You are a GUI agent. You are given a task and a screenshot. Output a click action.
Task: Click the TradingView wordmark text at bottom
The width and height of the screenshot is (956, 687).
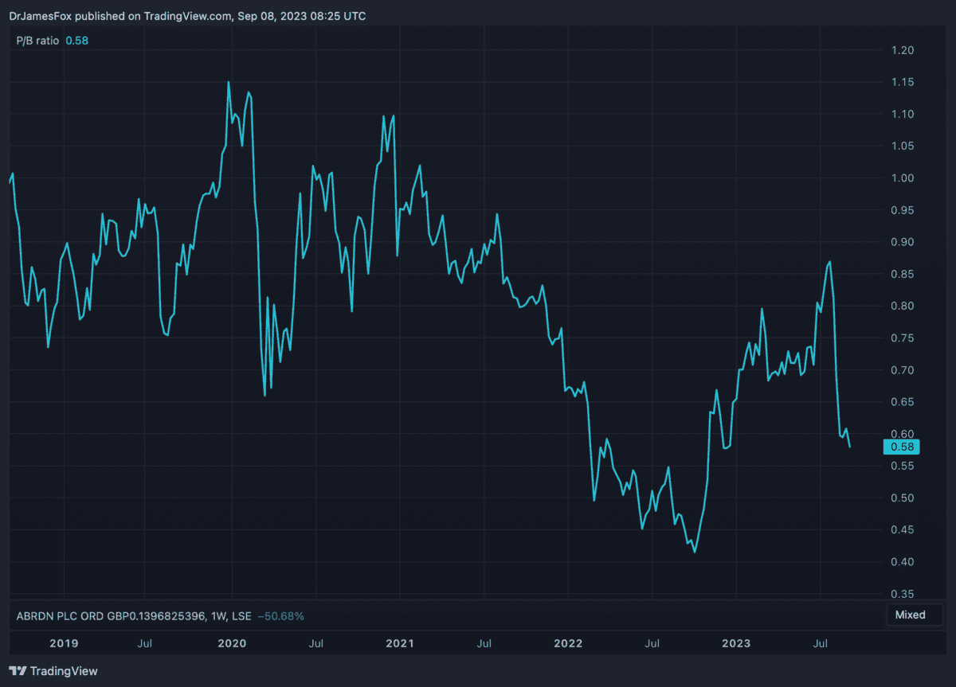64,671
